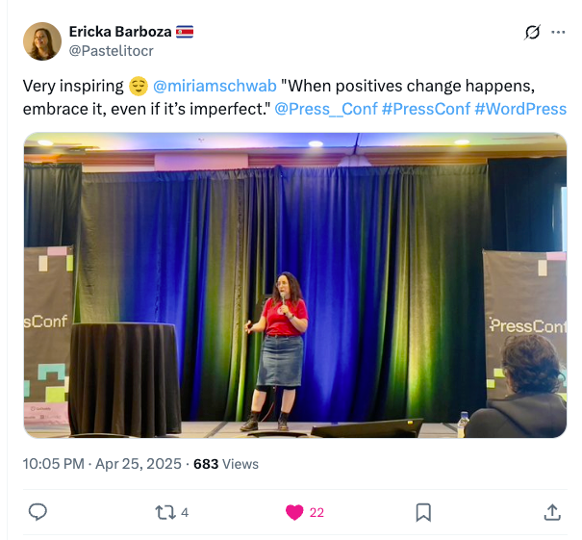Open the reply comment icon
This screenshot has height=540, width=582.
coord(38,512)
